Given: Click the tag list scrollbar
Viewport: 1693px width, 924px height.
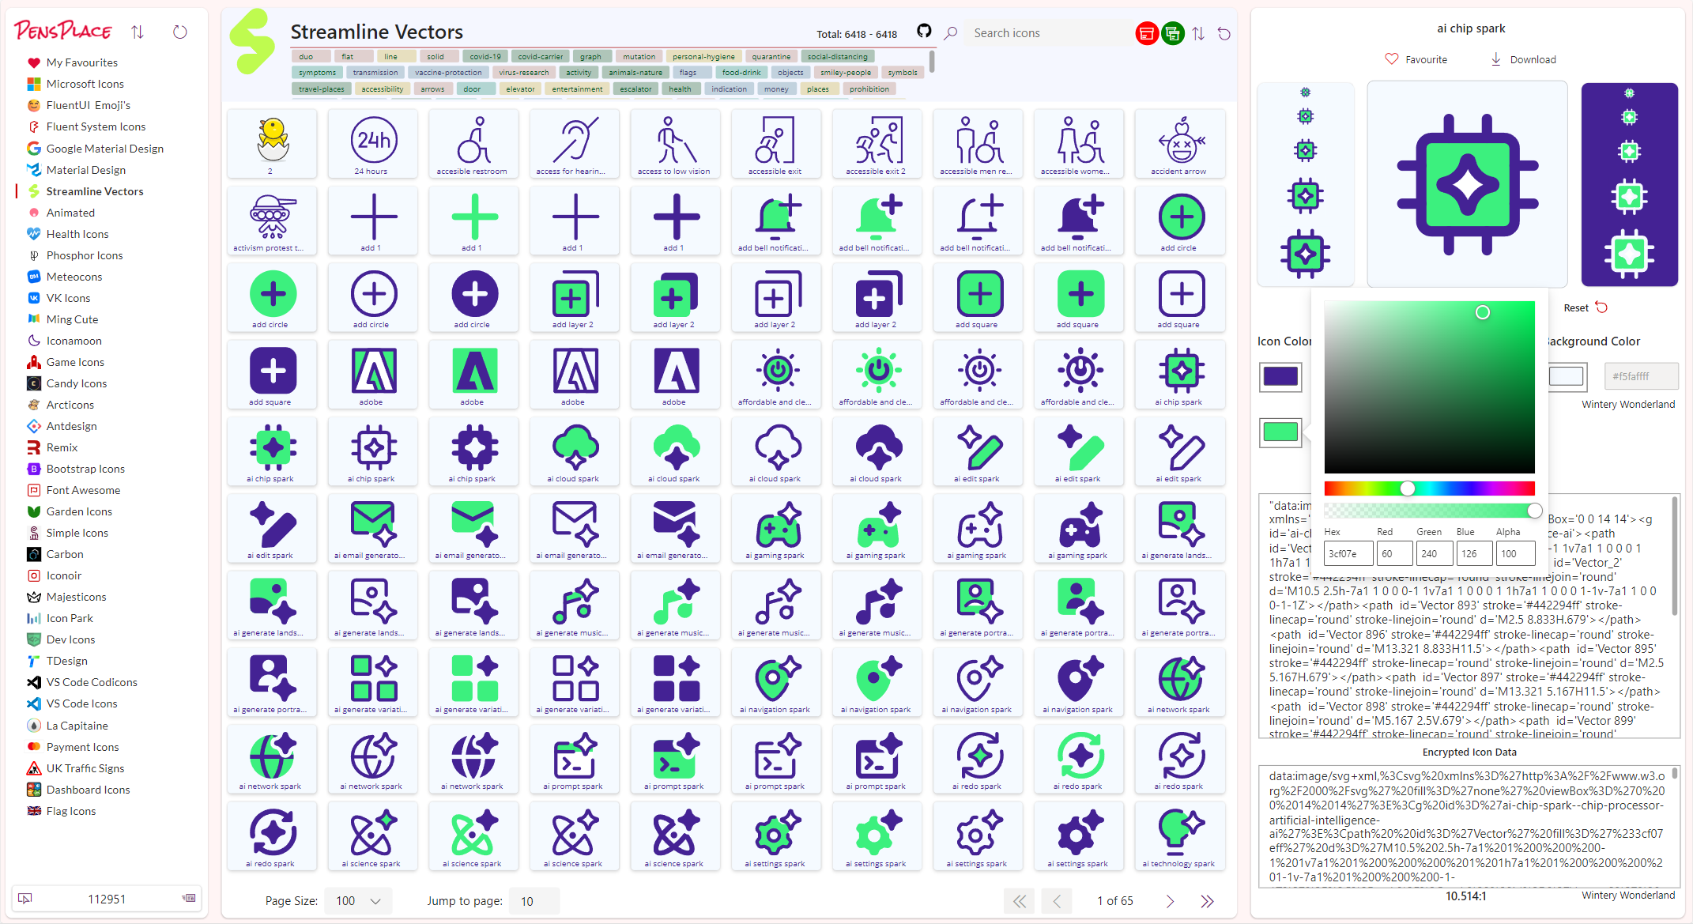Looking at the screenshot, I should [x=933, y=62].
